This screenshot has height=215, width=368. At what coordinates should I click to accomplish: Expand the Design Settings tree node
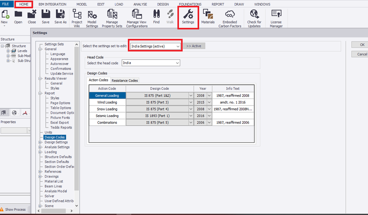point(40,142)
